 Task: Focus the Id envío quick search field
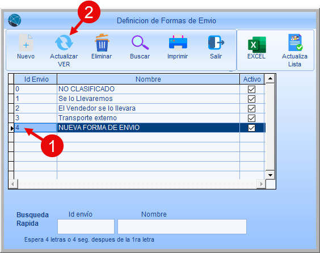click(86, 226)
